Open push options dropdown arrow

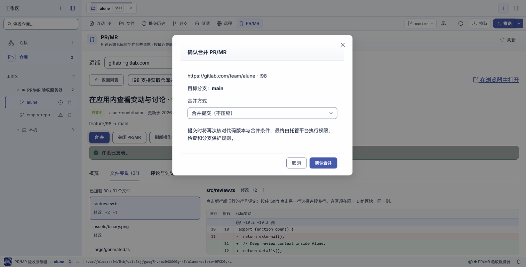coord(519,24)
